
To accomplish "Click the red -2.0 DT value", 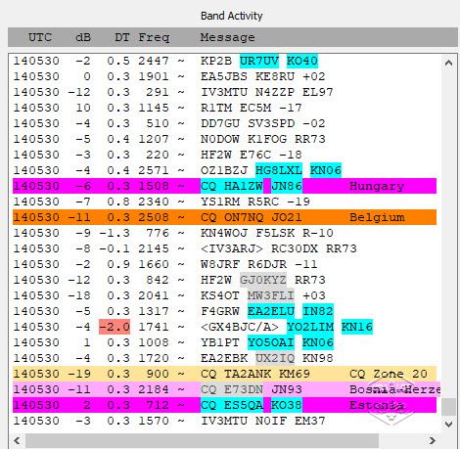I will click(x=115, y=327).
